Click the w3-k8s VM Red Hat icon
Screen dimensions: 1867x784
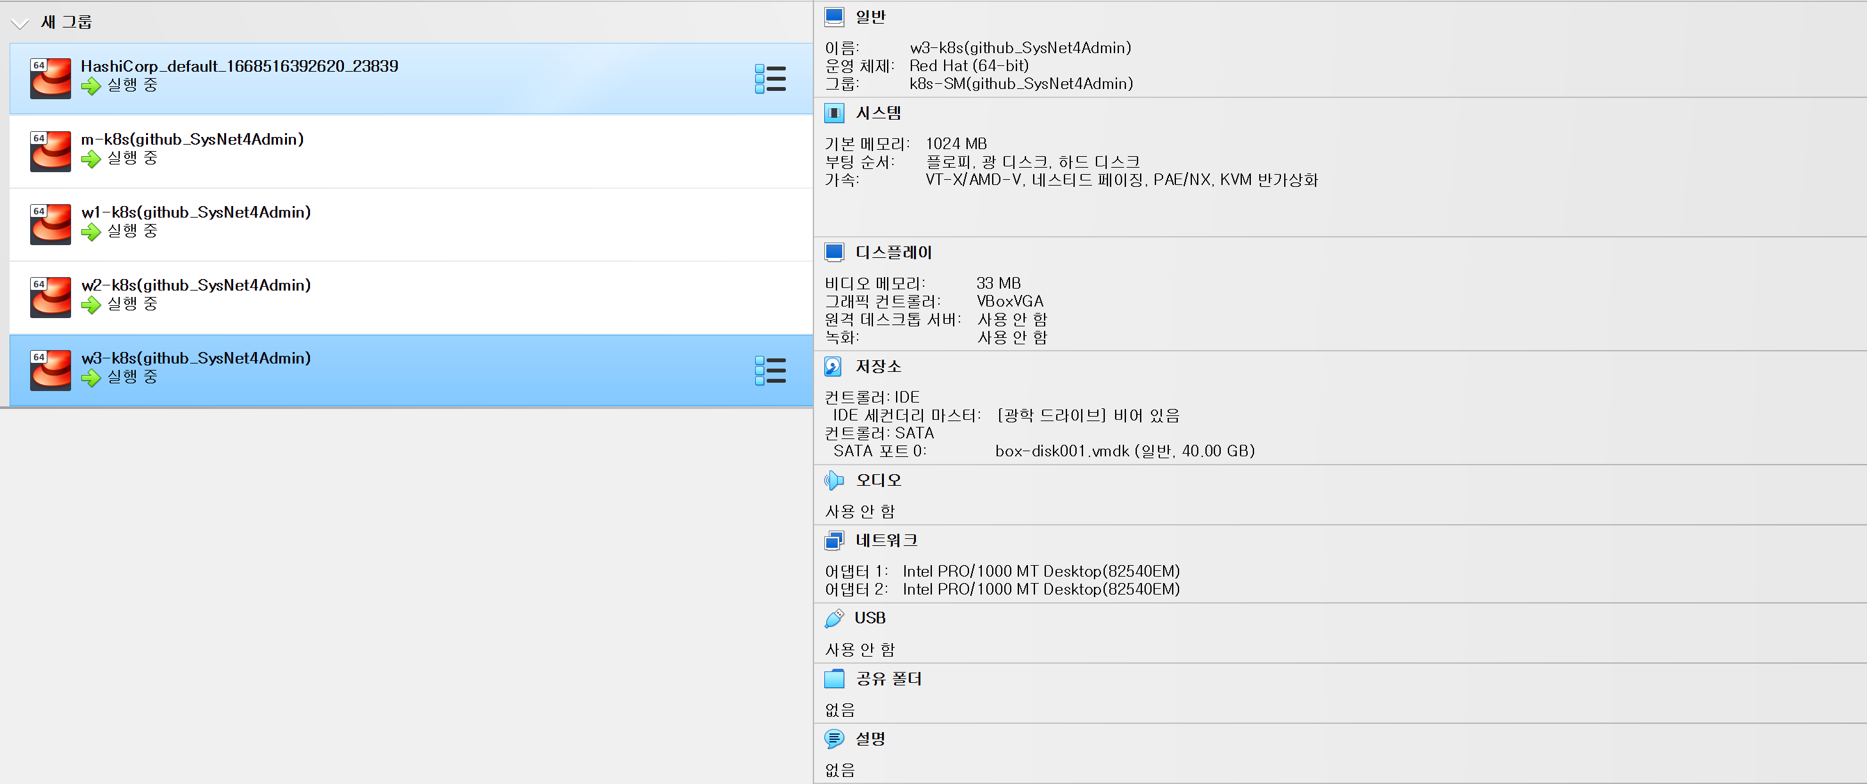50,371
